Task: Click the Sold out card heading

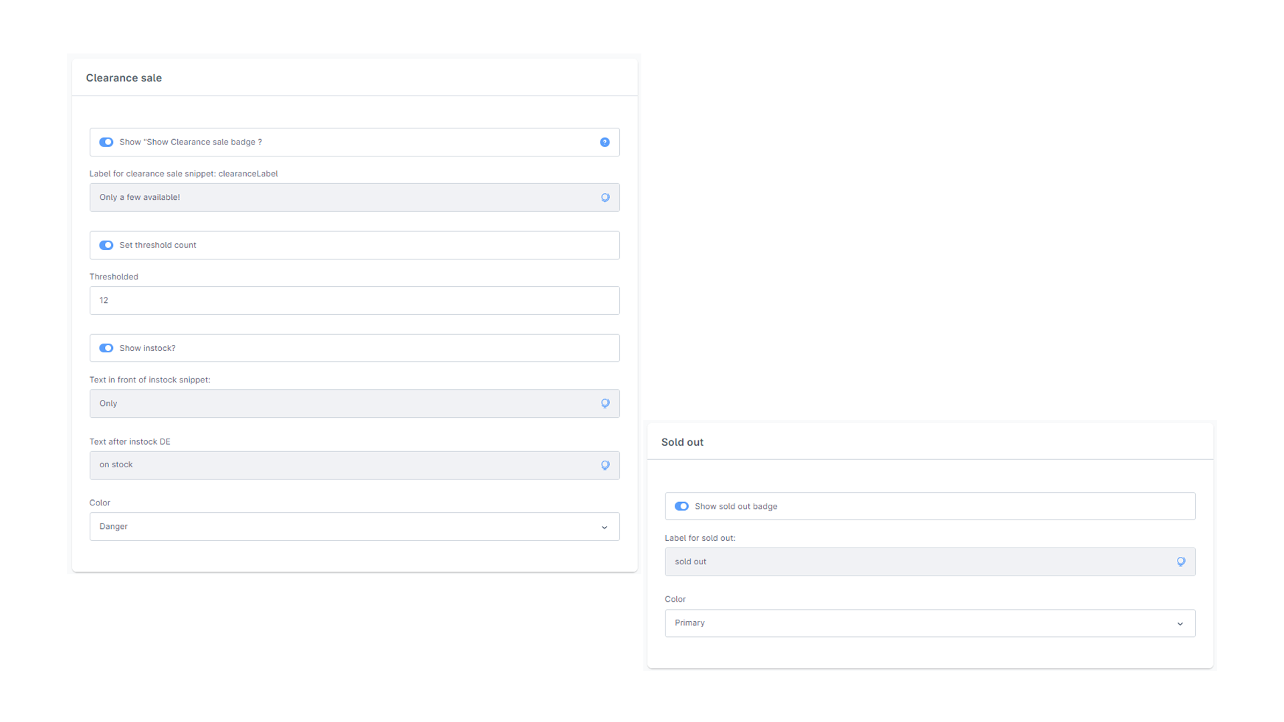Action: (682, 443)
